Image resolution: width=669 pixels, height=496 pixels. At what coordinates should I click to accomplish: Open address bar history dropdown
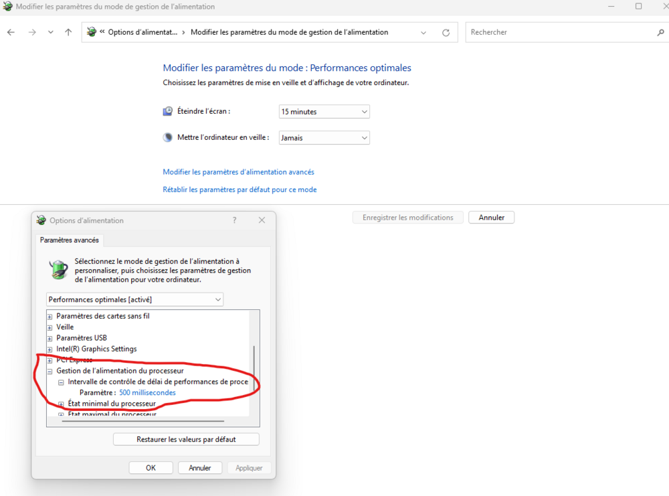(423, 32)
